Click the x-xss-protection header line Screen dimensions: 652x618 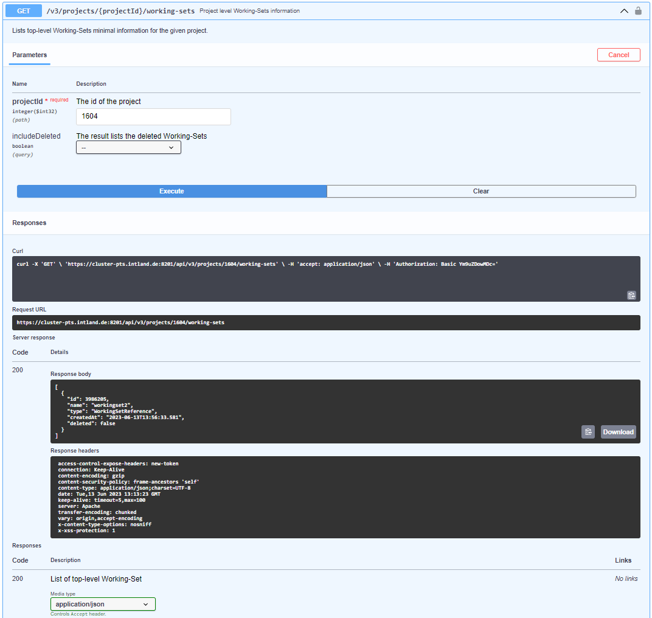point(86,530)
